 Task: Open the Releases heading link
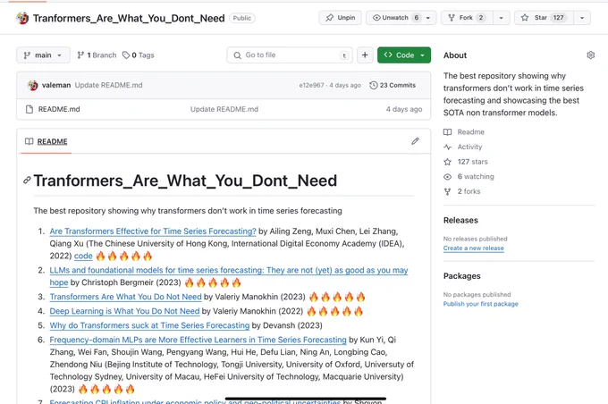460,220
